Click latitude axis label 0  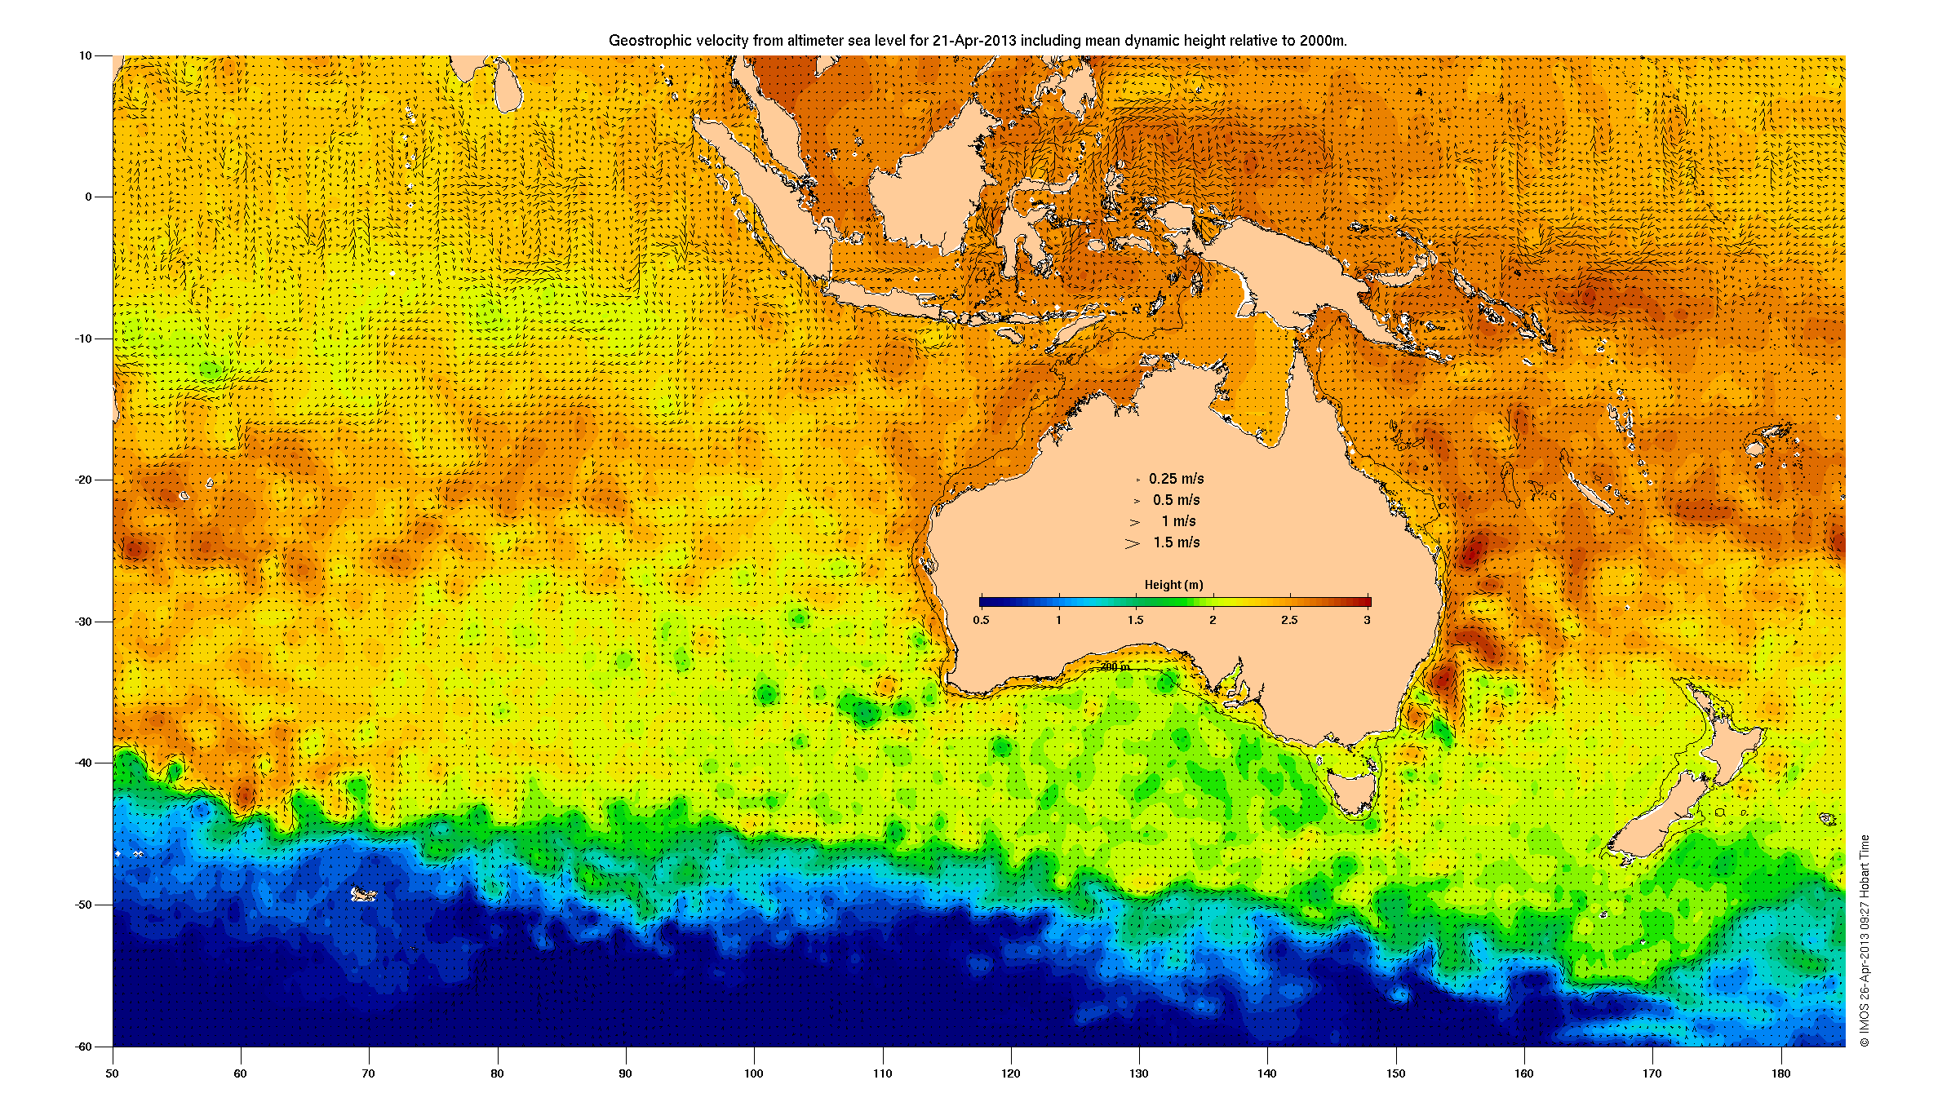pyautogui.click(x=89, y=197)
